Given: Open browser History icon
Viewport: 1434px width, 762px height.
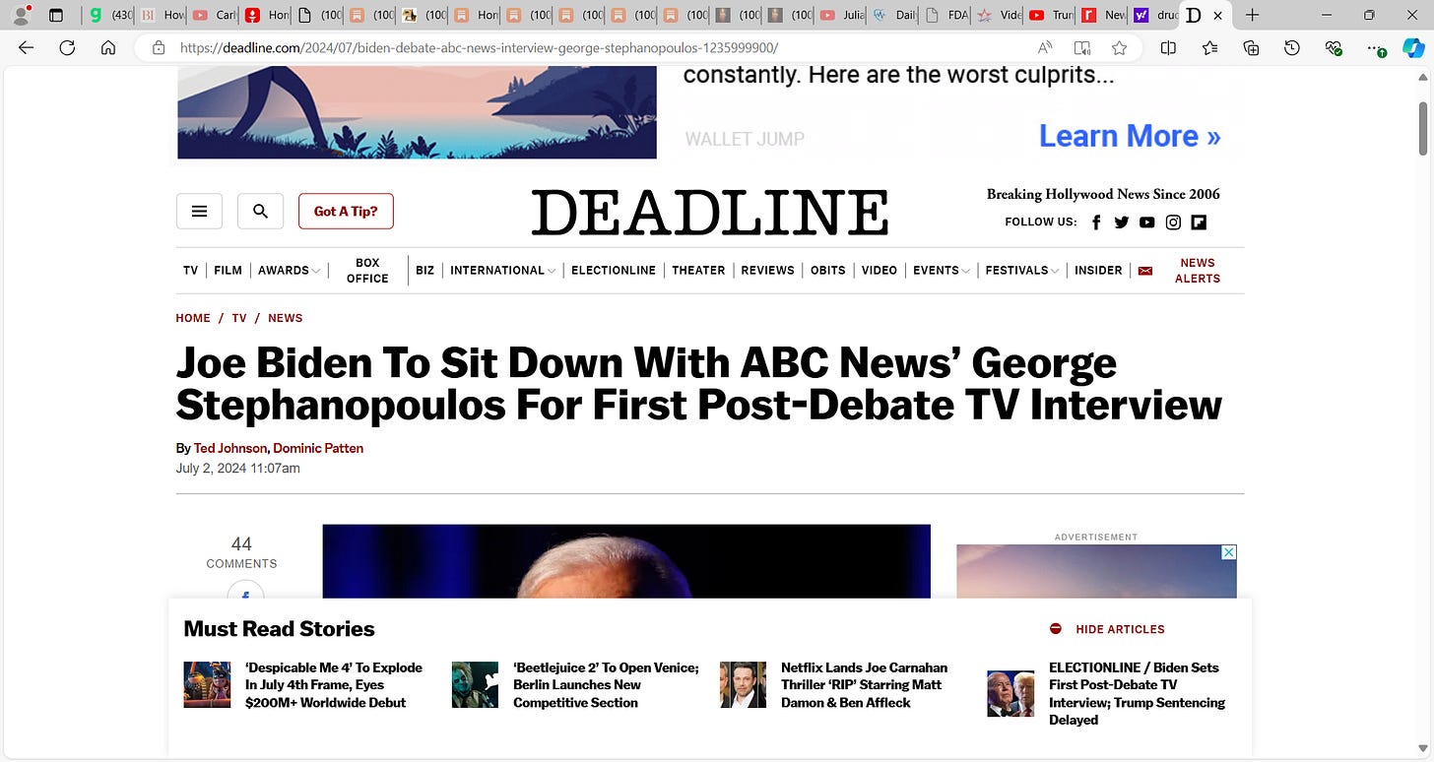Looking at the screenshot, I should coord(1292,47).
